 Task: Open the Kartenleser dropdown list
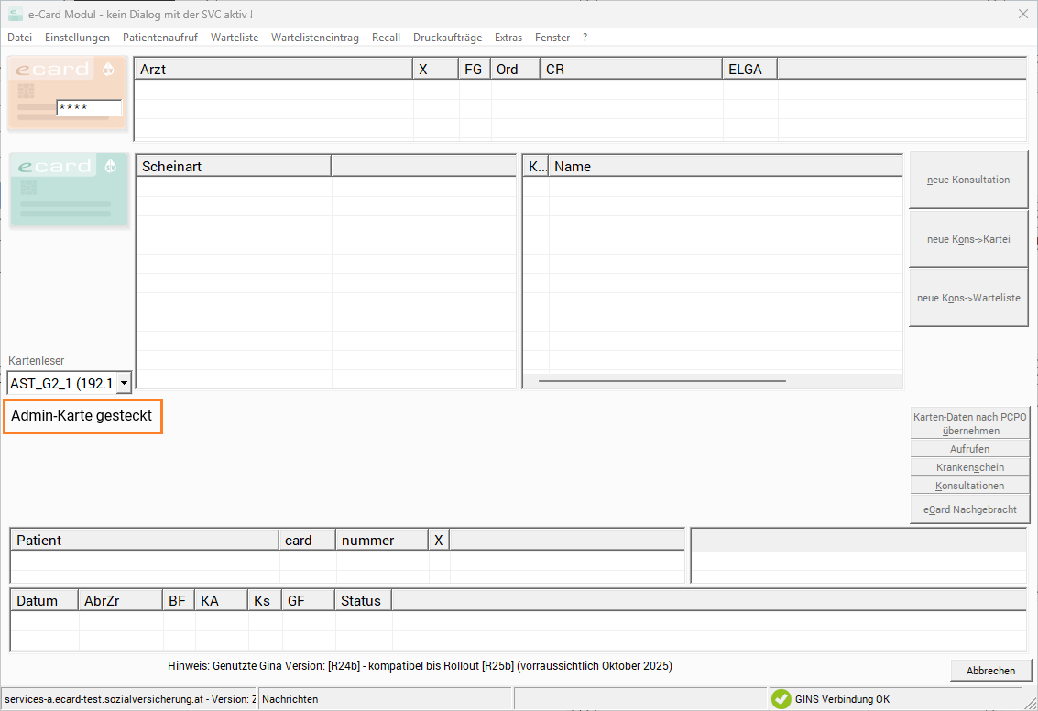(x=124, y=383)
